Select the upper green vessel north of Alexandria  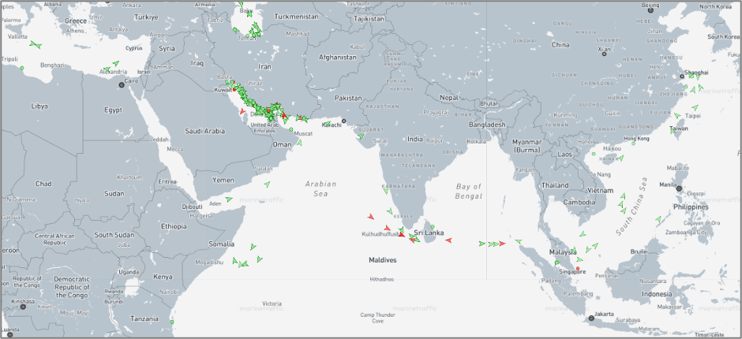116,63
